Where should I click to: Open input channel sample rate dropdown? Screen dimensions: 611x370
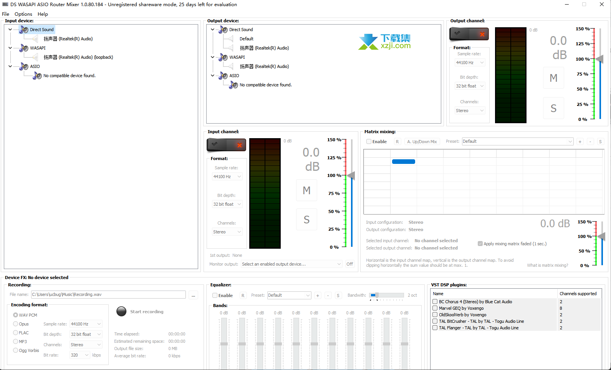[227, 177]
